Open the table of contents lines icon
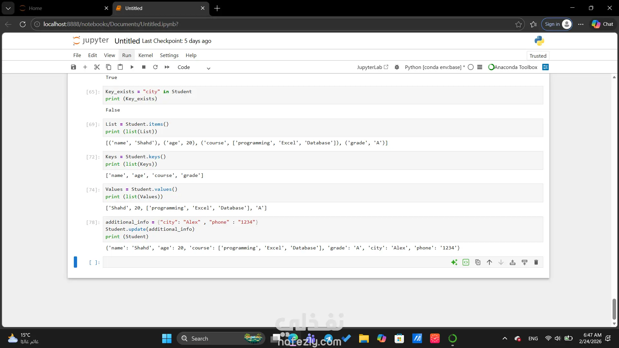Viewport: 619px width, 348px height. [480, 67]
